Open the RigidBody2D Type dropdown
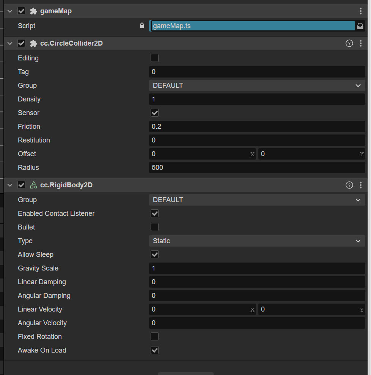Image resolution: width=371 pixels, height=375 pixels. click(257, 241)
